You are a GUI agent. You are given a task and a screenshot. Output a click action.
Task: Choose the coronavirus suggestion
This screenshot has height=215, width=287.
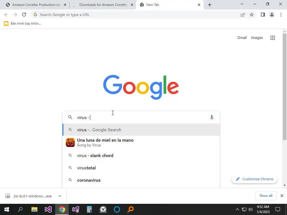141,180
